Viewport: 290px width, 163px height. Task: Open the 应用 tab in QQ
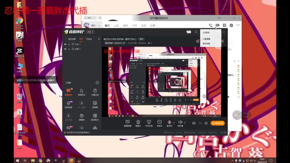coord(144,26)
